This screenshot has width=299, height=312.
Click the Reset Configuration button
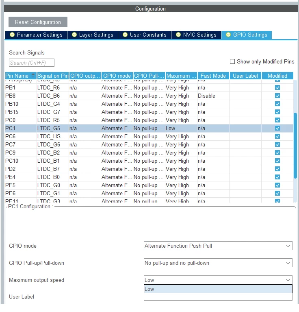pos(38,22)
